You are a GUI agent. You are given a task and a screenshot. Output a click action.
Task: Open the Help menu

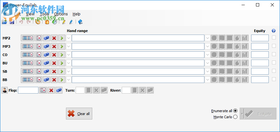tap(77, 14)
